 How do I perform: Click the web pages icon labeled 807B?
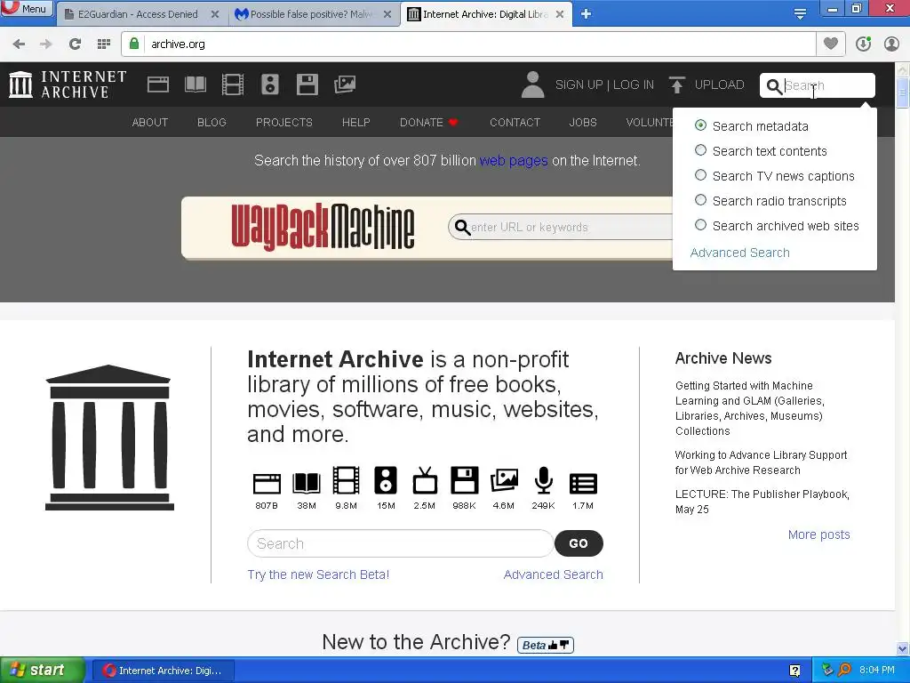(267, 483)
